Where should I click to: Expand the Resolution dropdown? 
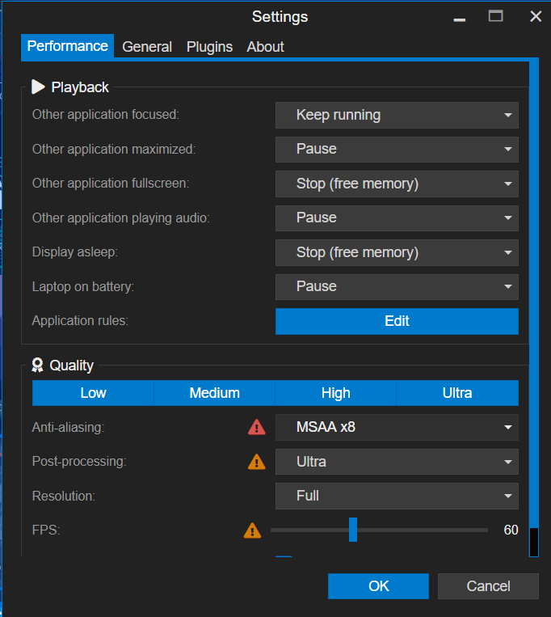[x=397, y=496]
